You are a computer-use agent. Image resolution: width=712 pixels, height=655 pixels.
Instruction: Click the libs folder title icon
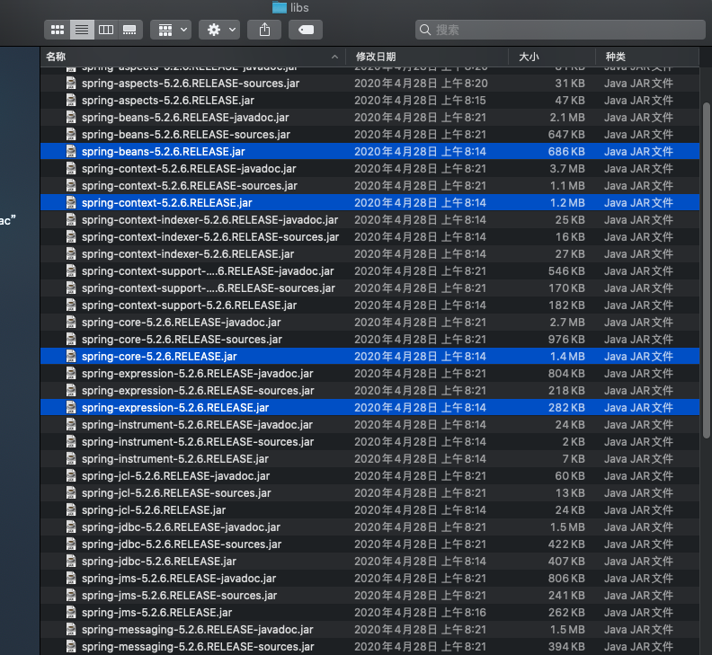pyautogui.click(x=280, y=7)
